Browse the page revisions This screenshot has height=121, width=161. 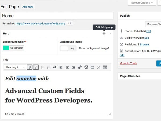pos(144,44)
